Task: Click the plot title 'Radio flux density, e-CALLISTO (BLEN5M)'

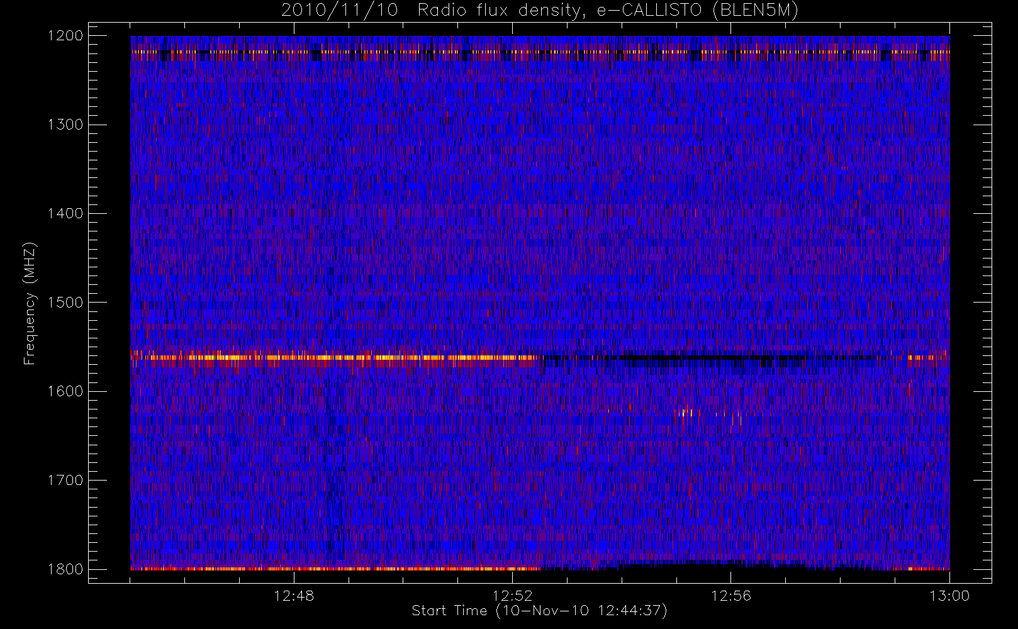Action: (608, 11)
